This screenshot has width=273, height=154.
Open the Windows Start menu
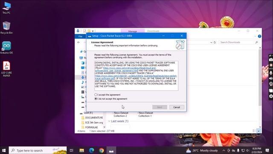(x=4, y=150)
